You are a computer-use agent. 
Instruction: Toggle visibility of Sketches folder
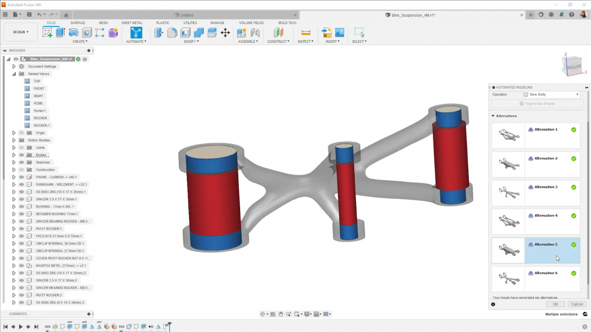point(22,162)
